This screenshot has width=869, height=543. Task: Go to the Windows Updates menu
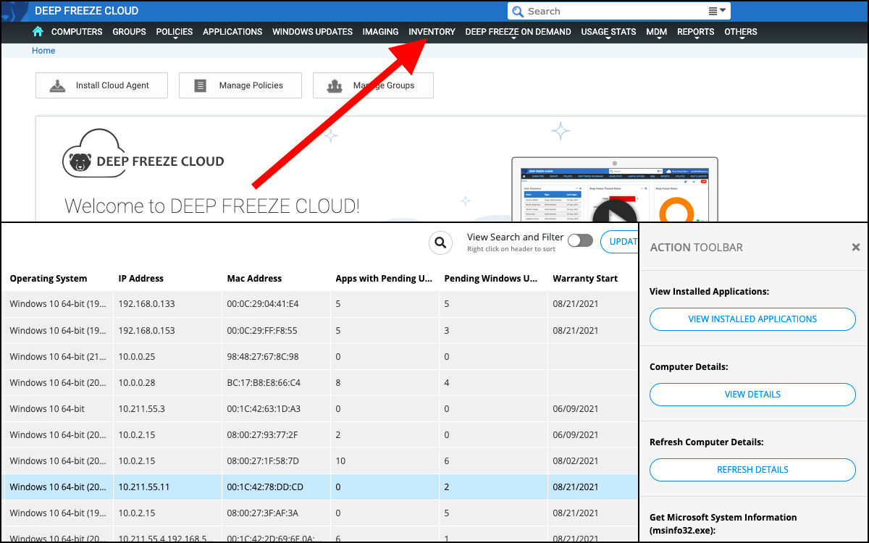point(312,32)
